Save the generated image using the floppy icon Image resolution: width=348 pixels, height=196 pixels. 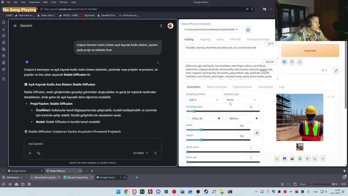tap(284, 158)
